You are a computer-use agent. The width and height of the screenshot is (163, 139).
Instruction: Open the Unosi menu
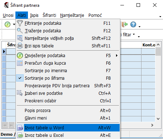[x=8, y=15]
